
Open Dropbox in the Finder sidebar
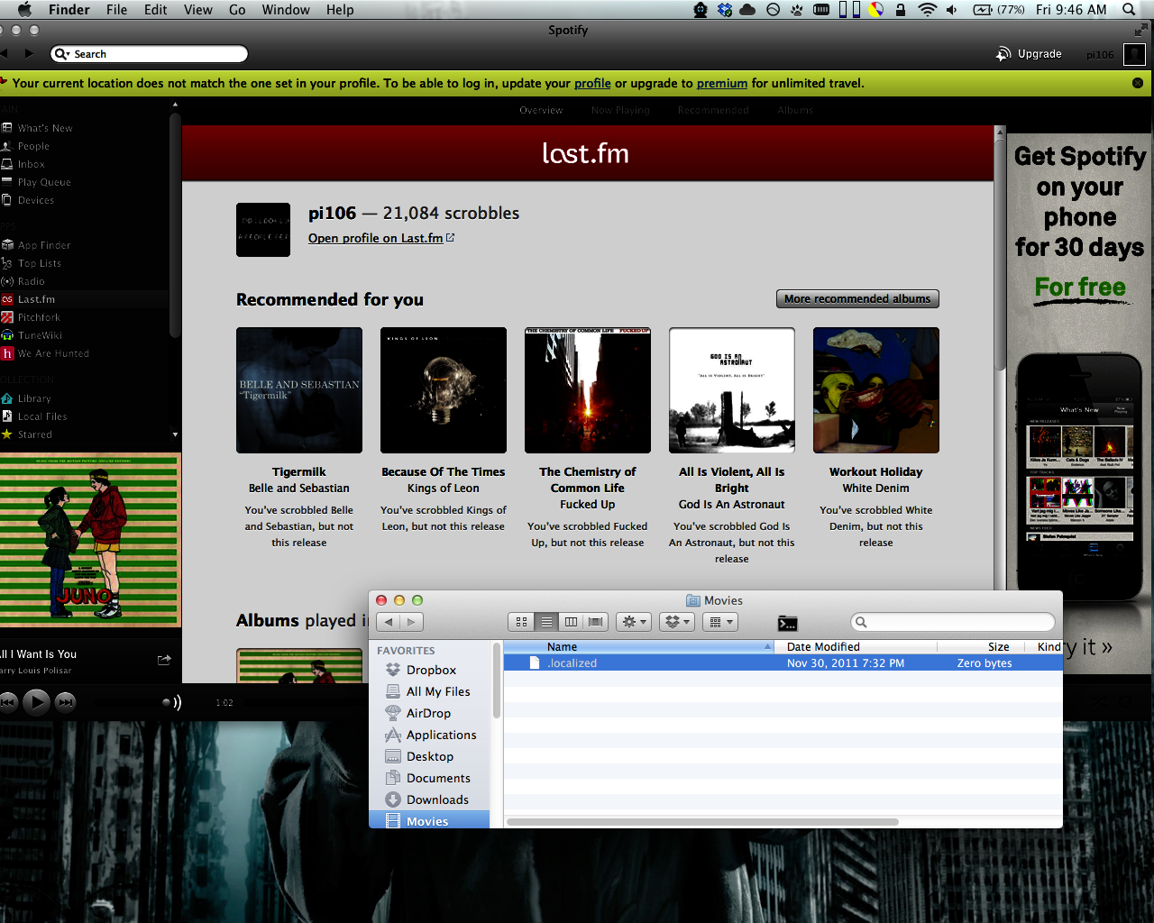pos(431,670)
